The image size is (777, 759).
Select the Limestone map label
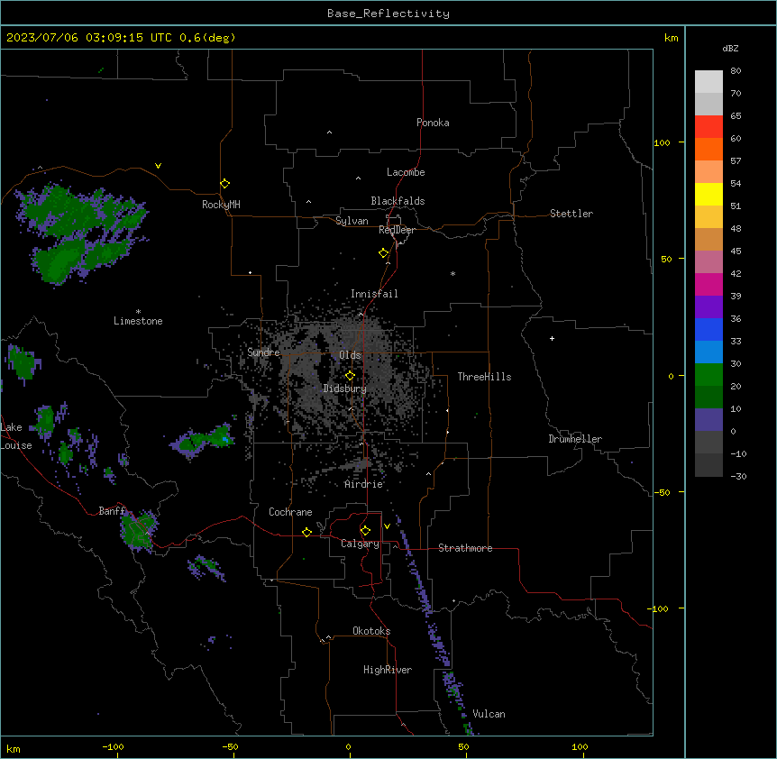pyautogui.click(x=138, y=321)
